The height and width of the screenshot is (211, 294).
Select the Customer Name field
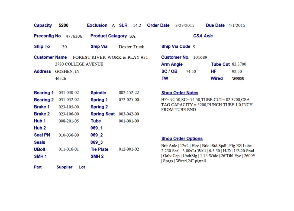pos(110,57)
